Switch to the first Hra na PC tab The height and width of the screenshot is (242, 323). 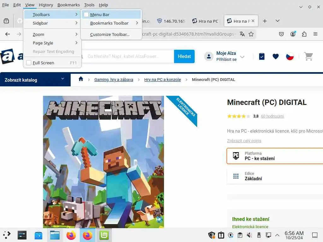pos(205,21)
